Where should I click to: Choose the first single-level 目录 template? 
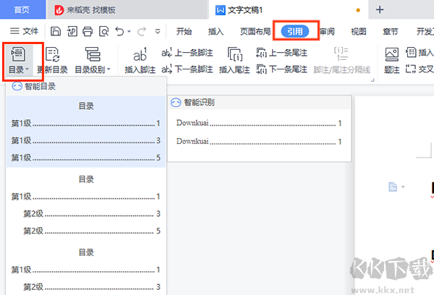(x=86, y=131)
